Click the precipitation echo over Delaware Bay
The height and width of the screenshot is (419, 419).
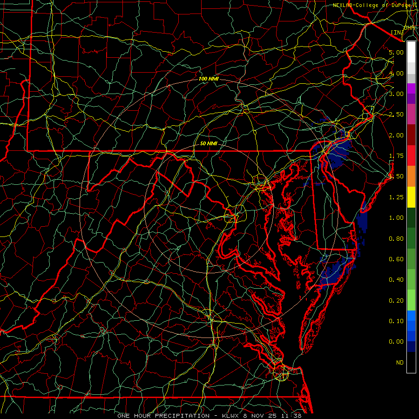tap(337, 154)
